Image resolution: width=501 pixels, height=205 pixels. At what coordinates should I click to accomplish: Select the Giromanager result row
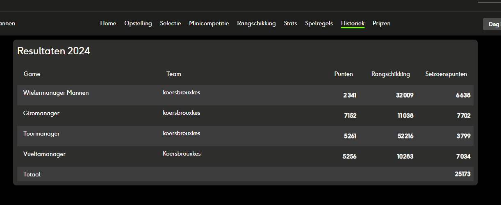point(245,116)
